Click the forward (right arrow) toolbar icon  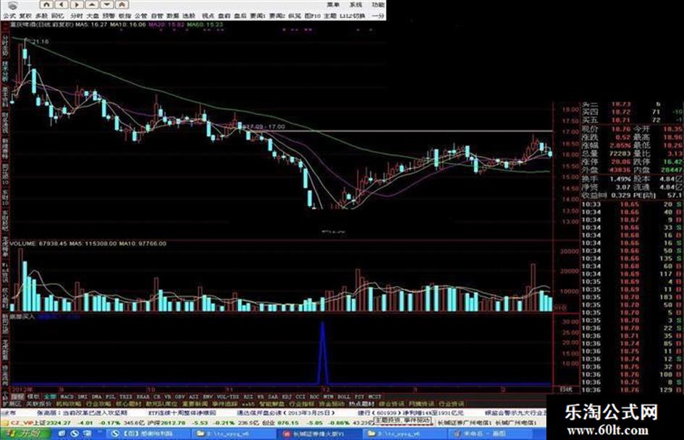tap(77, 4)
